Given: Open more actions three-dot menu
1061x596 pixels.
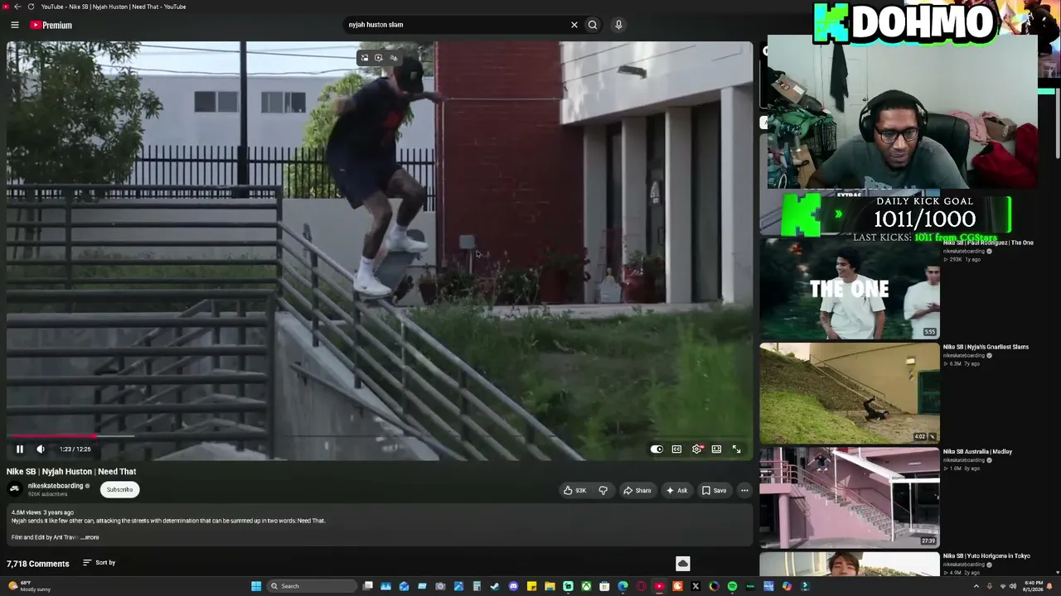Looking at the screenshot, I should click(x=744, y=490).
